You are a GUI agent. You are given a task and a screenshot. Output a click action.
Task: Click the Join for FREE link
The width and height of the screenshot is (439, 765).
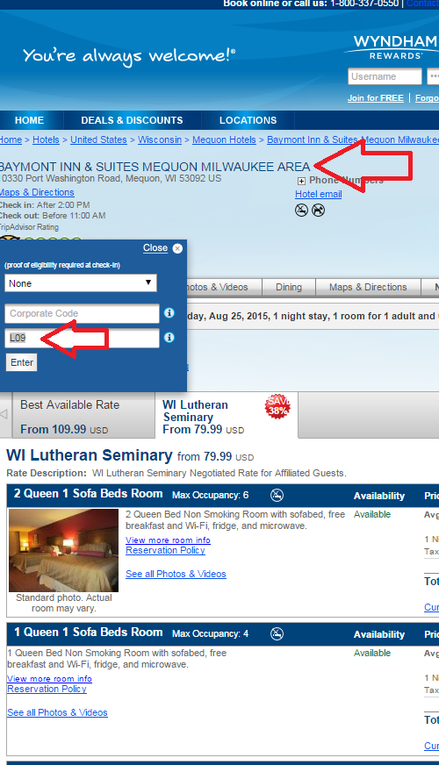click(x=376, y=98)
